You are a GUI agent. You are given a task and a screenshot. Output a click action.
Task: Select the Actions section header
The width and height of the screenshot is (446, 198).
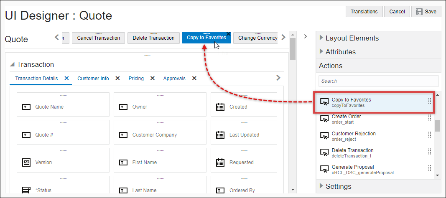(x=378, y=66)
